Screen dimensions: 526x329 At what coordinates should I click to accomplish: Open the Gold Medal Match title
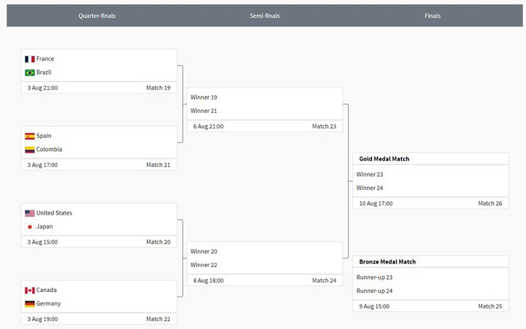point(384,159)
